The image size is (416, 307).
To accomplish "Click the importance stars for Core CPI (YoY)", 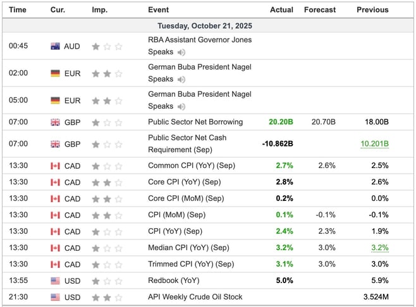I will point(107,182).
